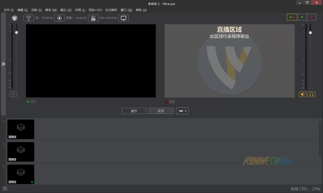Click the Wirecast logo icon in toolbar
Image resolution: width=323 pixels, height=193 pixels.
(x=15, y=18)
